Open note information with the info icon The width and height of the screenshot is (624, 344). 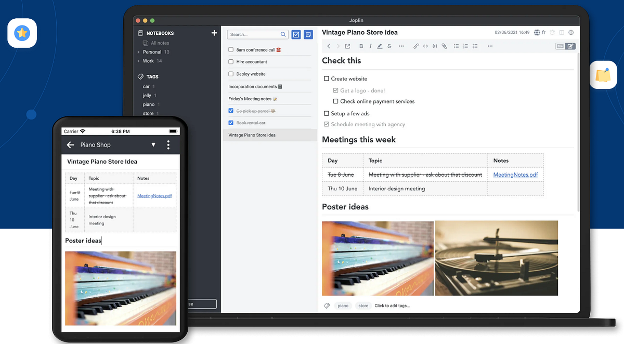click(571, 32)
